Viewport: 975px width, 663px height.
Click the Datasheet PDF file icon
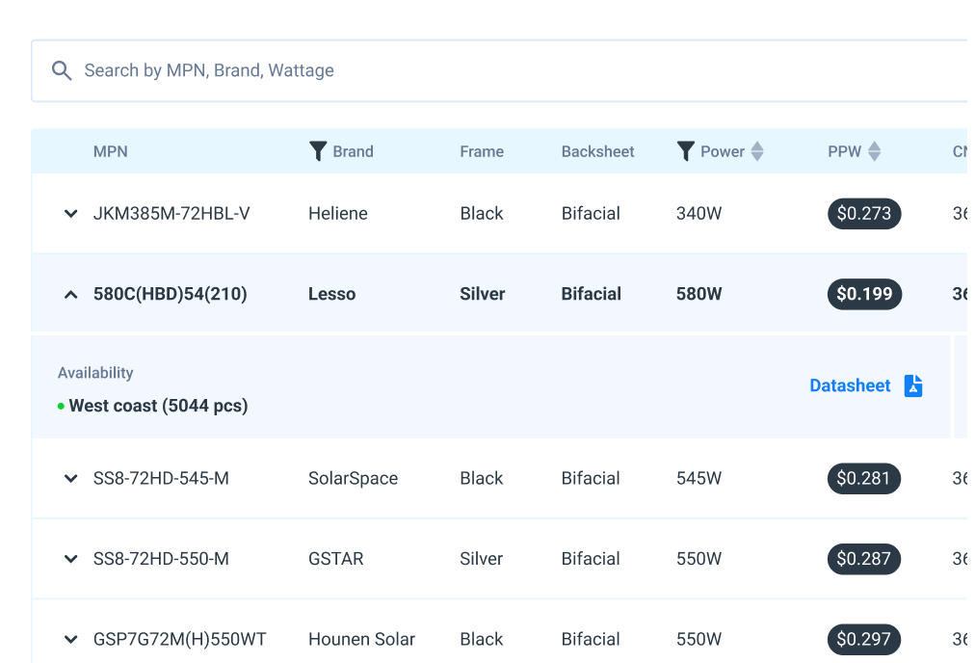tap(913, 385)
